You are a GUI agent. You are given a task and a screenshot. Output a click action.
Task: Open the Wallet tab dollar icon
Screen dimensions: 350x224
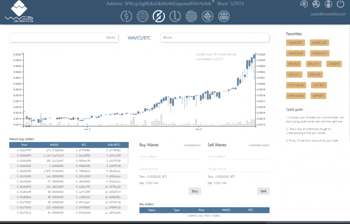point(126,16)
